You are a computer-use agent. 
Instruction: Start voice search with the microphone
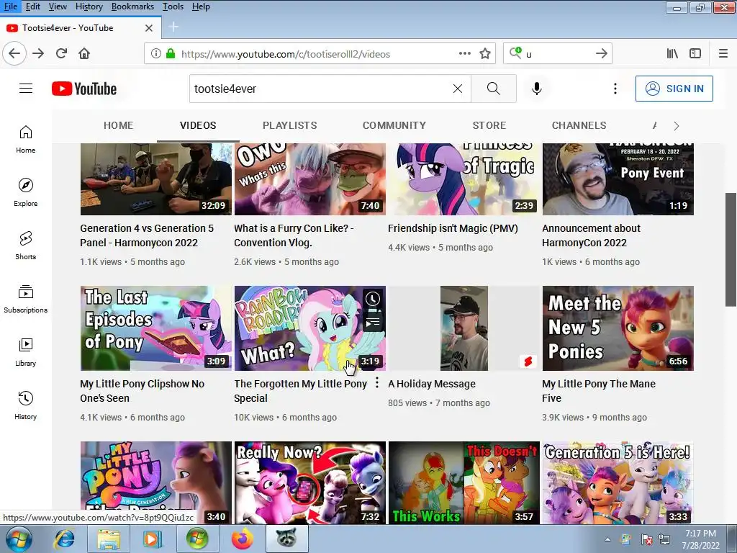click(537, 89)
